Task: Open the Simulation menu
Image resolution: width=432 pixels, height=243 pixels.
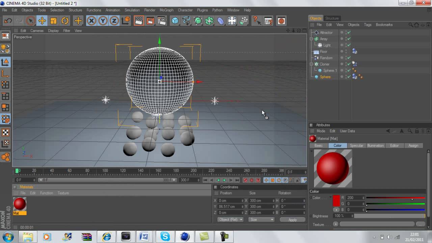Action: click(132, 10)
